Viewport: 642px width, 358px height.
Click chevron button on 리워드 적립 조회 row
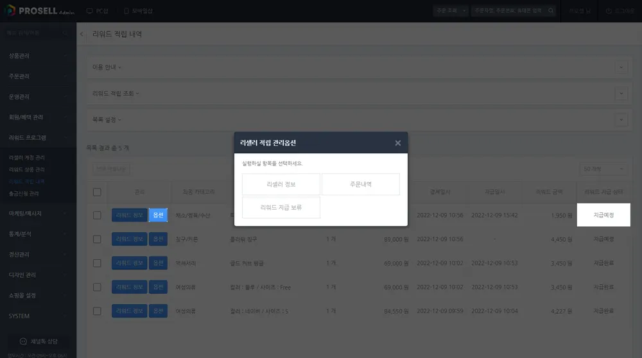tap(621, 93)
